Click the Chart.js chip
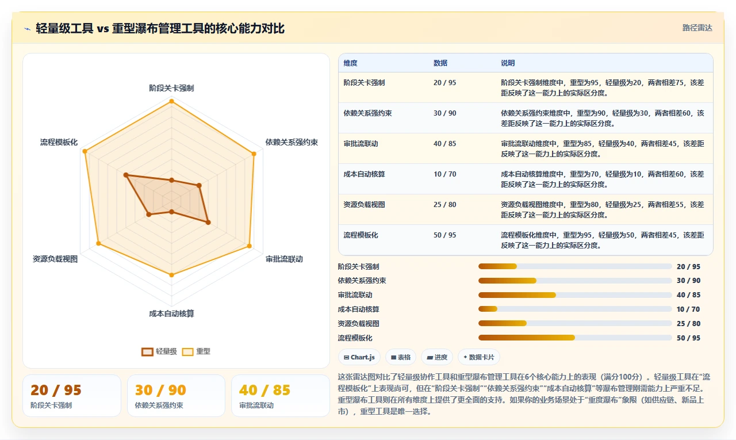 coord(359,357)
